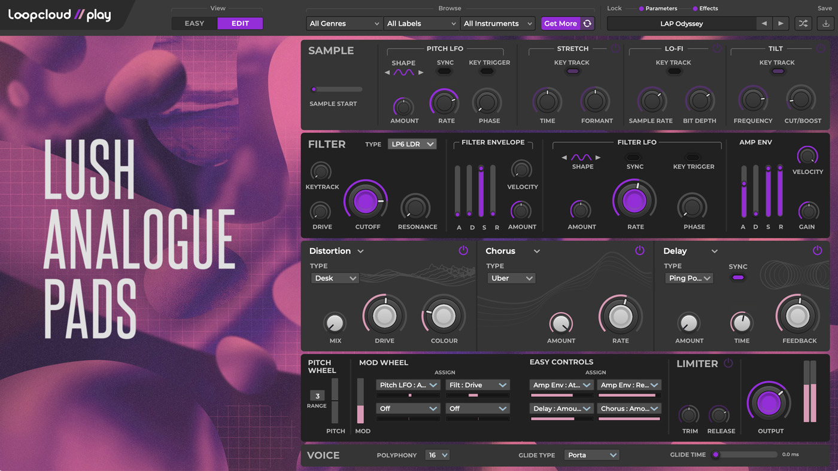This screenshot has width=838, height=471.
Task: Open the Chorus effect slot menu
Action: [x=537, y=252]
